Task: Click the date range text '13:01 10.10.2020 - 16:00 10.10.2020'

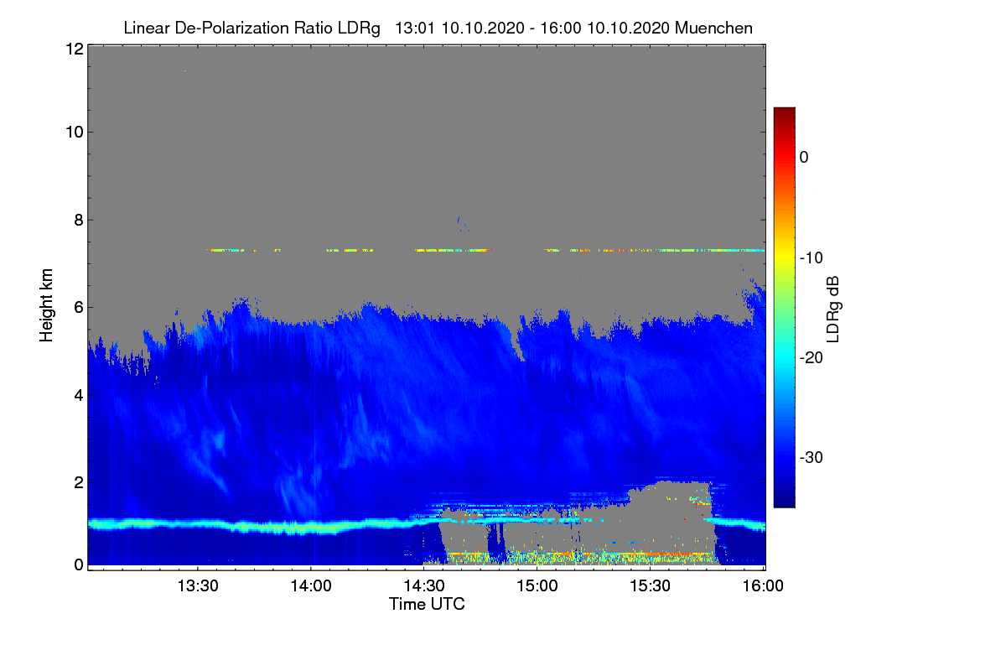Action: coord(532,28)
